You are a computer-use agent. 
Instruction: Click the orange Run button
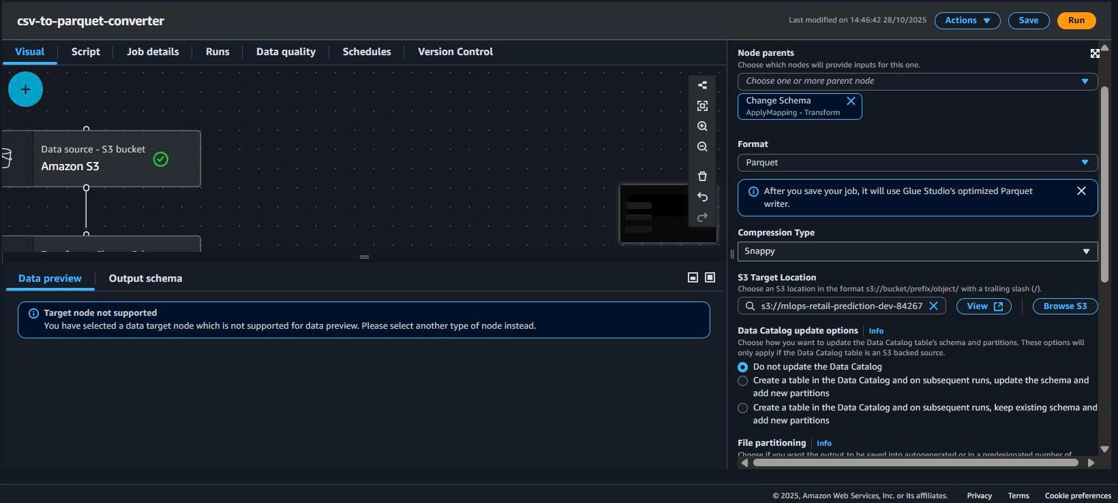pos(1076,20)
